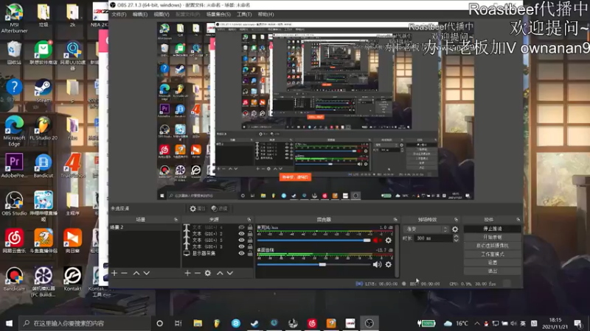Click the 启动虚拟摄像机 button
The width and height of the screenshot is (590, 331).
[493, 246]
